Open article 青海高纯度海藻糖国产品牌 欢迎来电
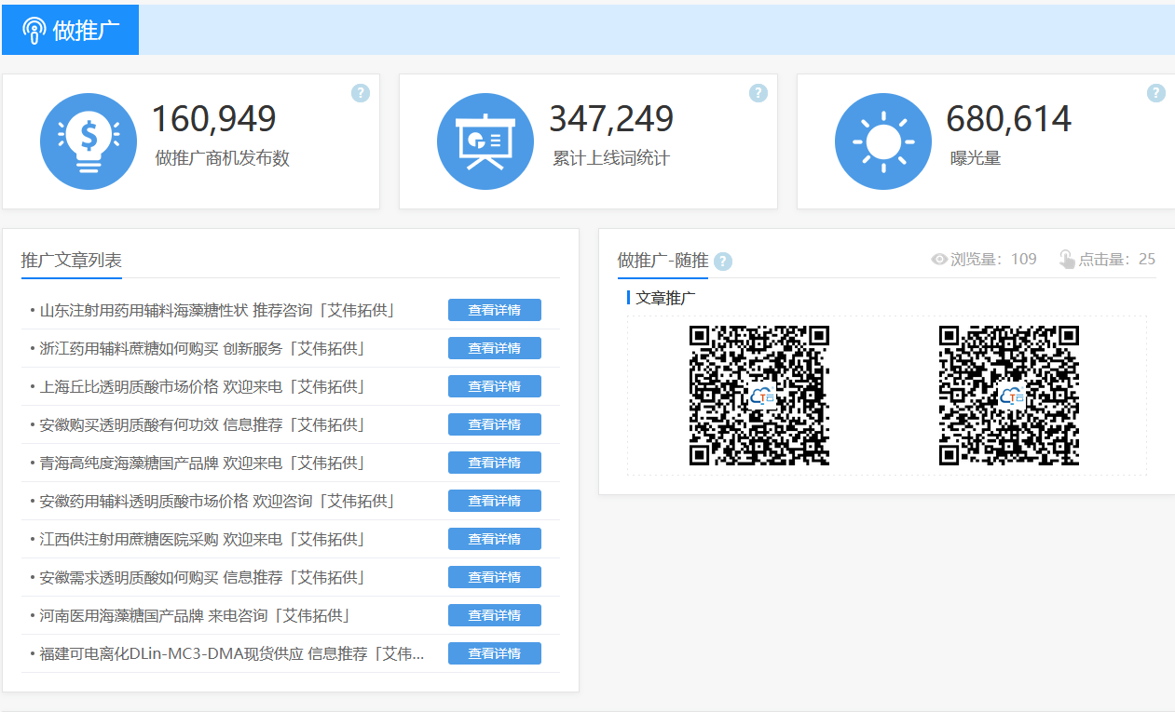Viewport: 1175px width, 712px height. tap(204, 463)
